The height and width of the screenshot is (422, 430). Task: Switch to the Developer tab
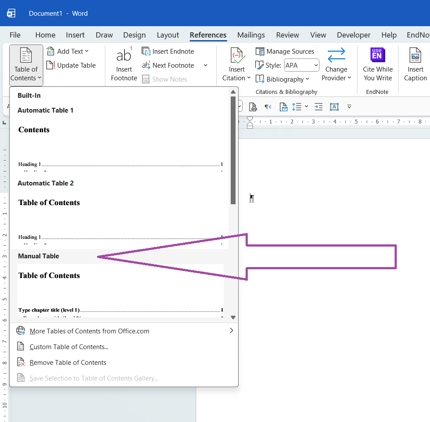click(354, 35)
